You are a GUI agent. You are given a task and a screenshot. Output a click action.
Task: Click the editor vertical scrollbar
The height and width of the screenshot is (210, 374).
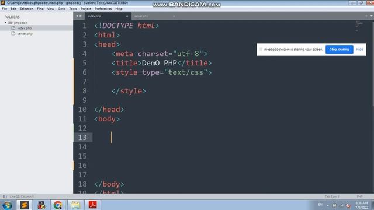[373, 64]
